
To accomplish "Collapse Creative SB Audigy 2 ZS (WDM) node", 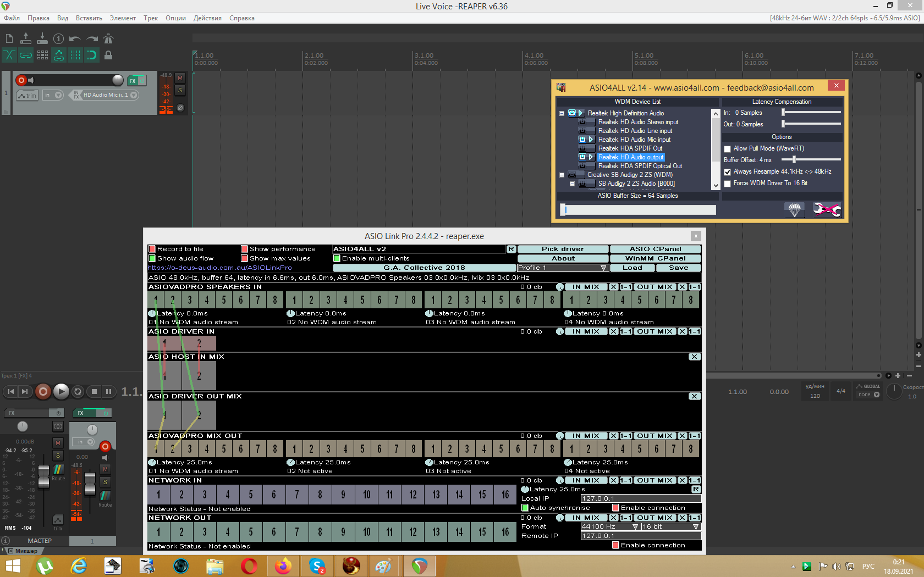I will point(562,175).
